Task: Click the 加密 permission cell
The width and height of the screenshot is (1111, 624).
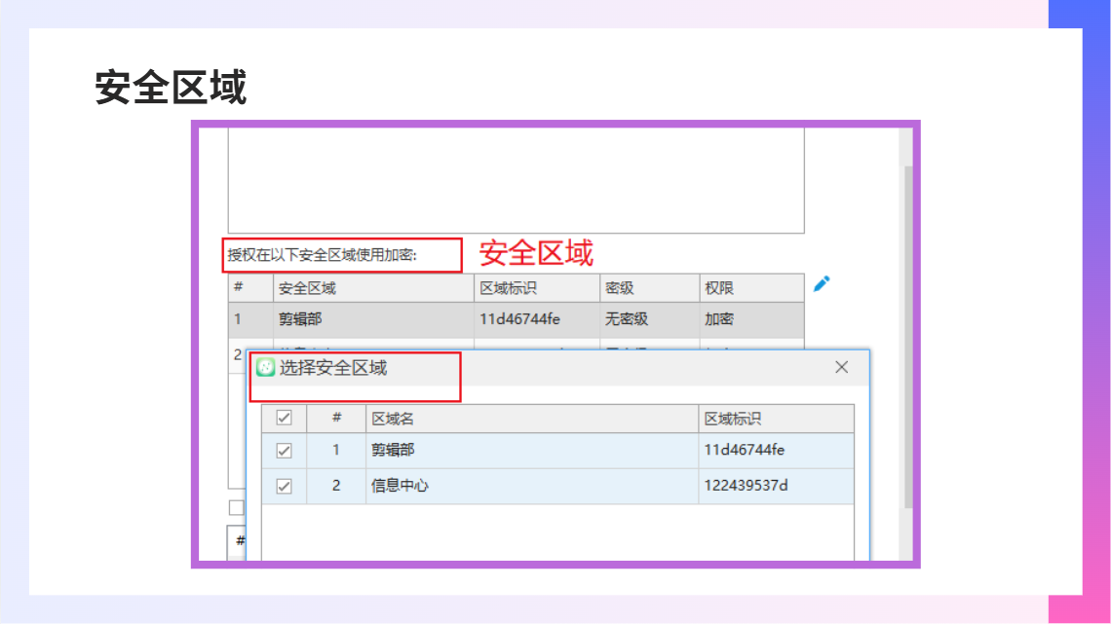Action: coord(751,319)
